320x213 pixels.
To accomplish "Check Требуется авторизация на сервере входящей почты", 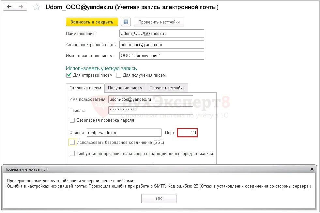I will pos(72,153).
